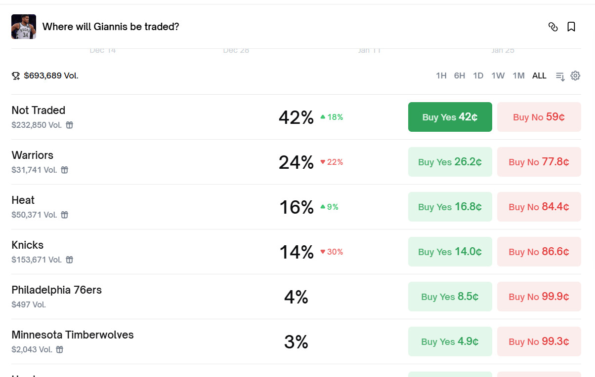
Task: Click gift icon beside Not Traded volume
Action: [70, 125]
